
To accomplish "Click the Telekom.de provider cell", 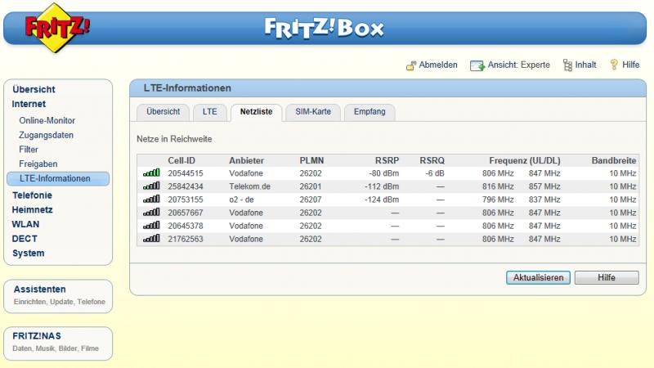I will click(250, 186).
